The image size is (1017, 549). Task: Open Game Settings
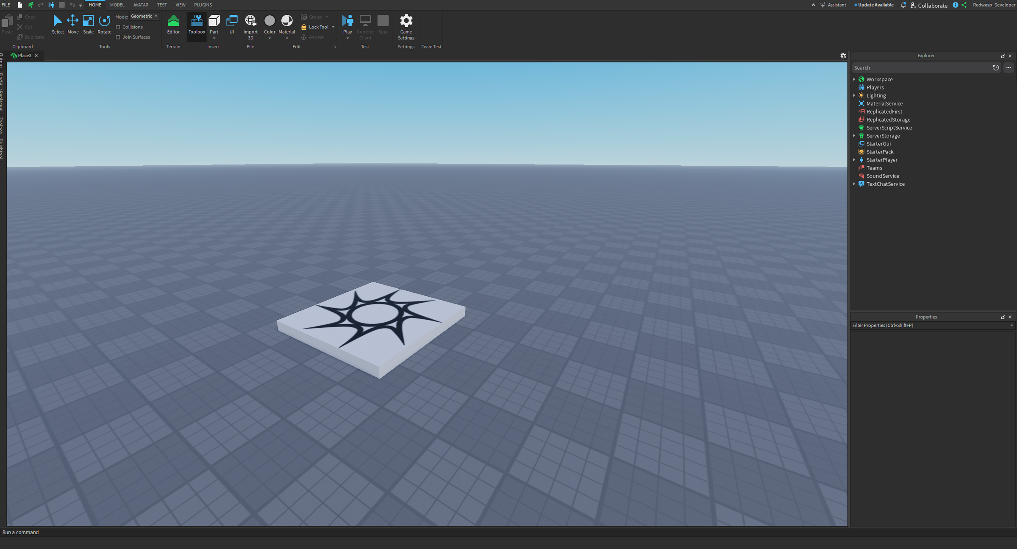[x=406, y=25]
